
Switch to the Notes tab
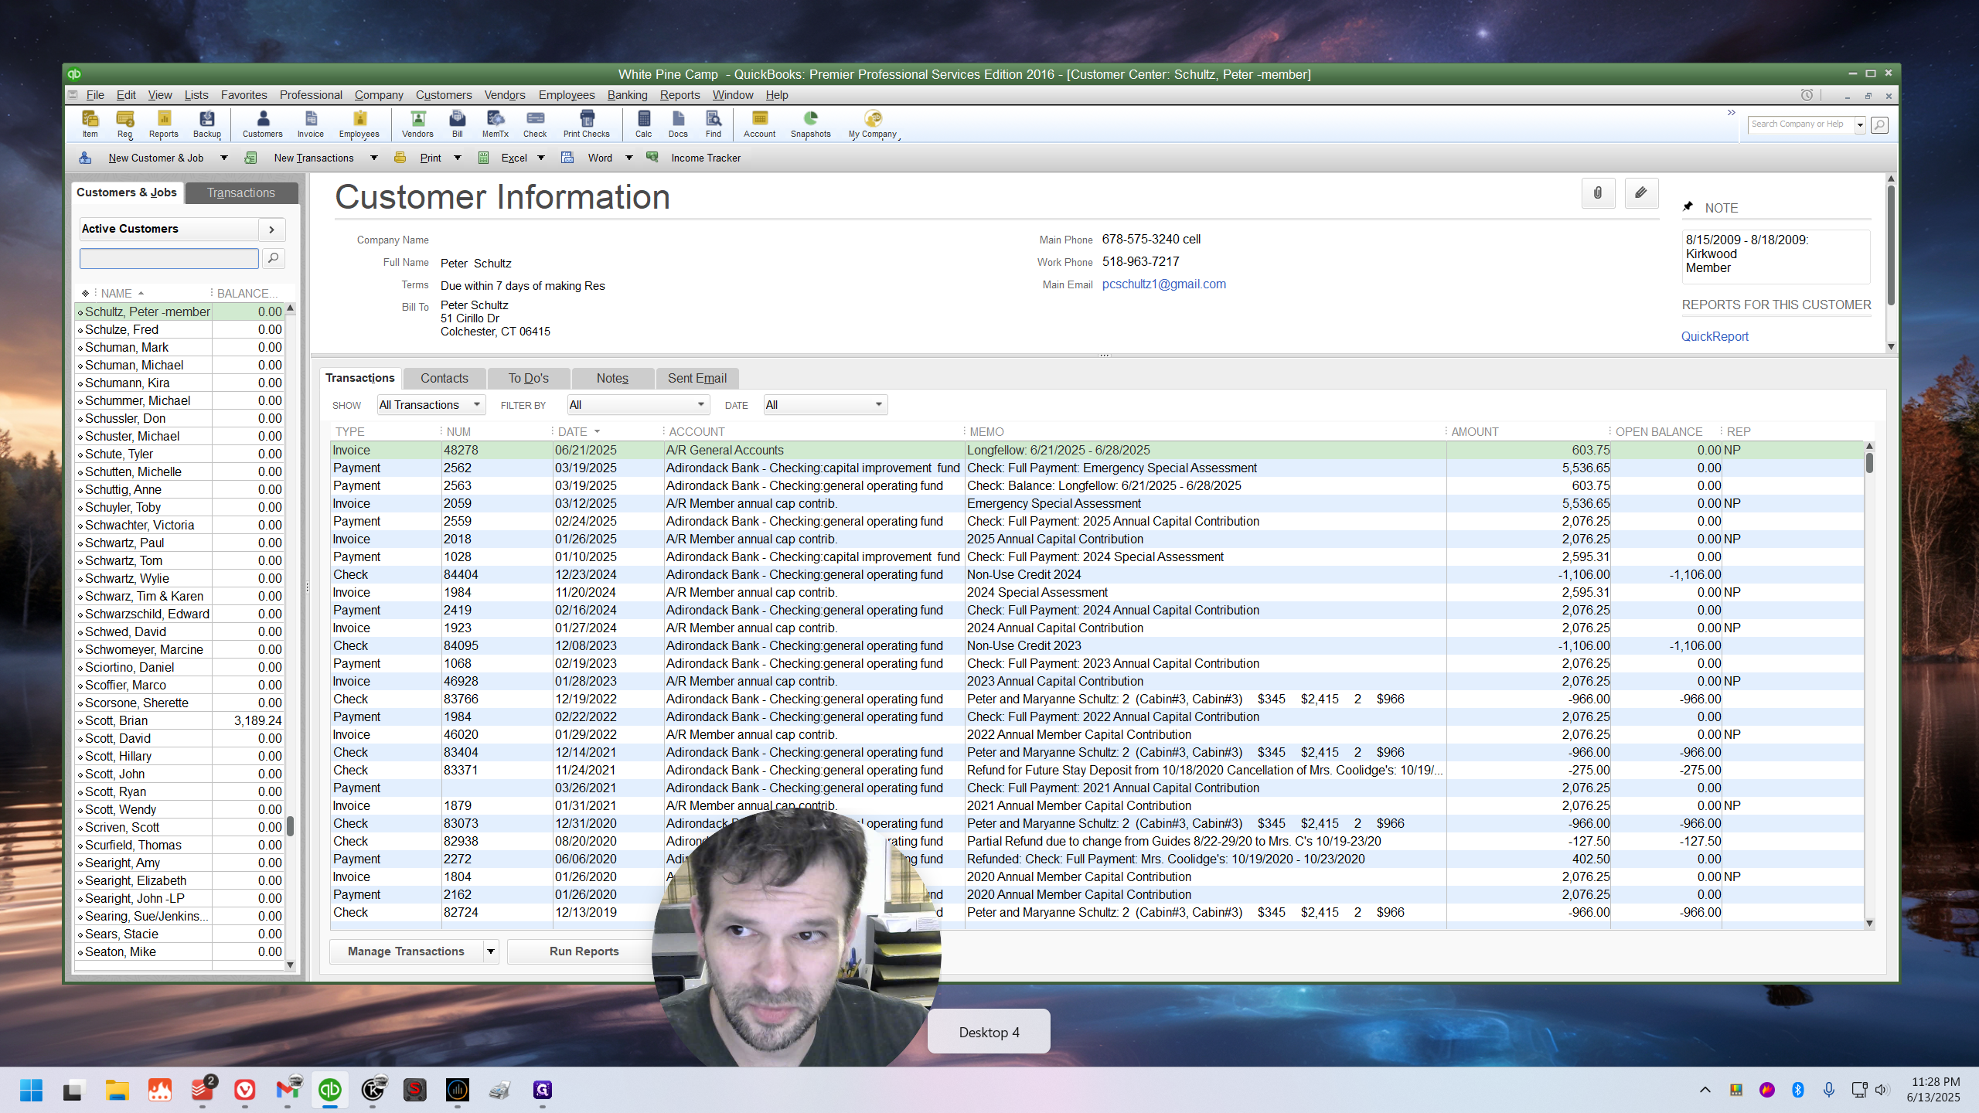tap(612, 378)
